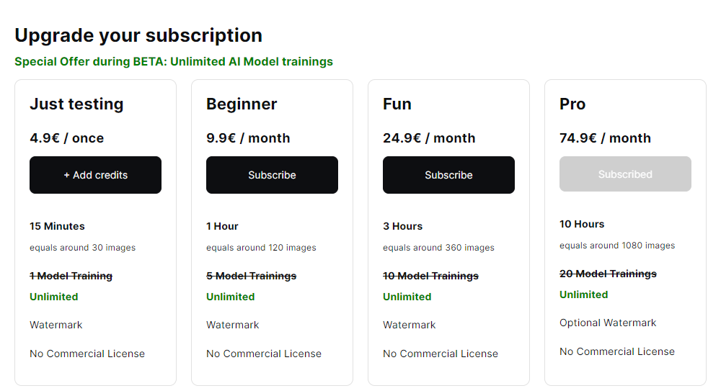Click the 24.9€ / month price

(x=429, y=138)
